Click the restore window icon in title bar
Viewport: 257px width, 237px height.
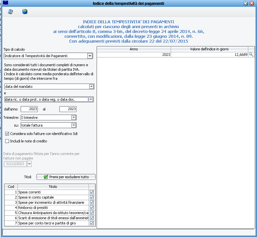(x=246, y=3)
